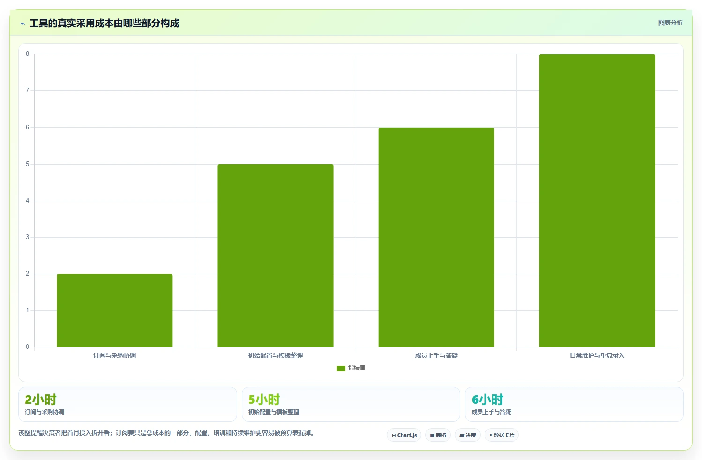Click the y-axis value 5
Image resolution: width=702 pixels, height=460 pixels.
point(27,164)
